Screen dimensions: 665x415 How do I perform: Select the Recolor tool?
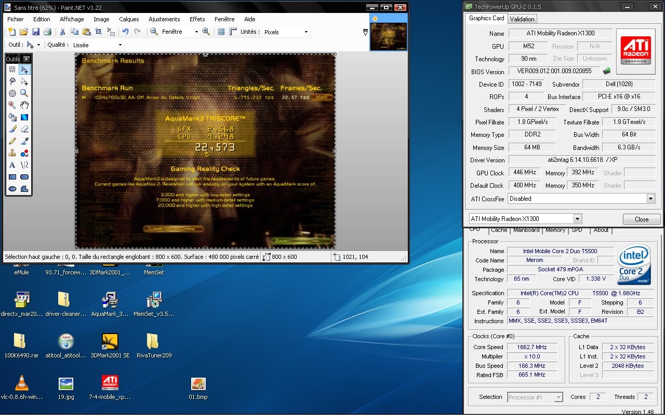[x=24, y=153]
